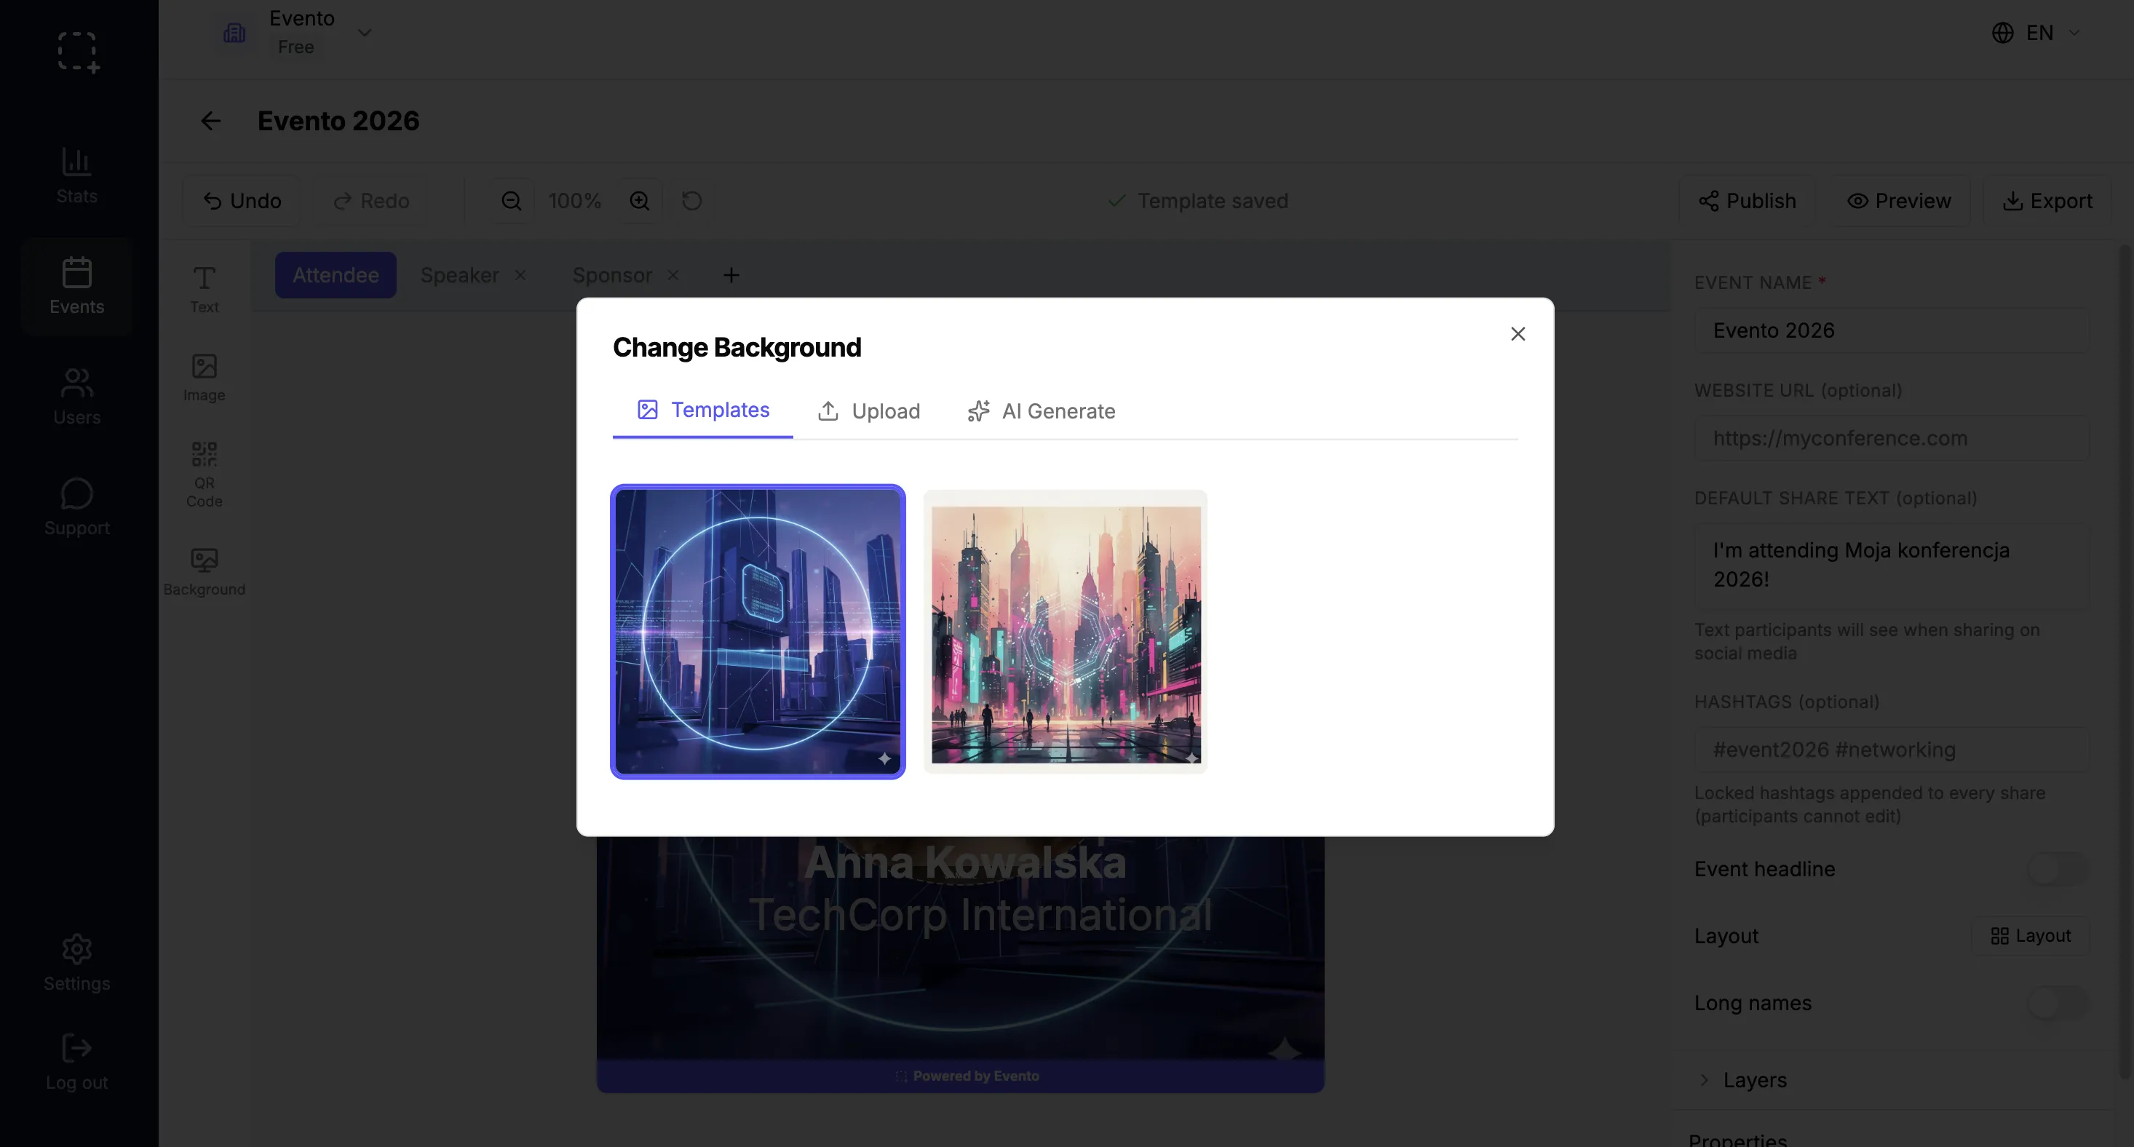
Task: Export the current template
Action: (2048, 200)
